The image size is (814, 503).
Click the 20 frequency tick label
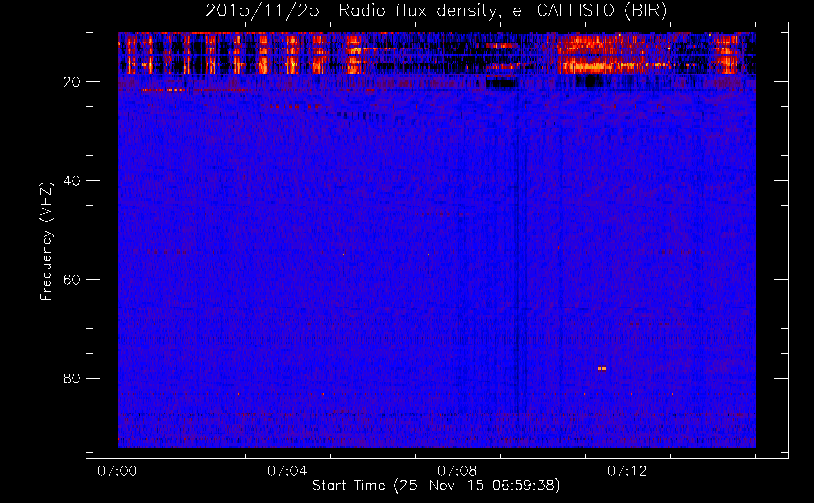tap(72, 82)
